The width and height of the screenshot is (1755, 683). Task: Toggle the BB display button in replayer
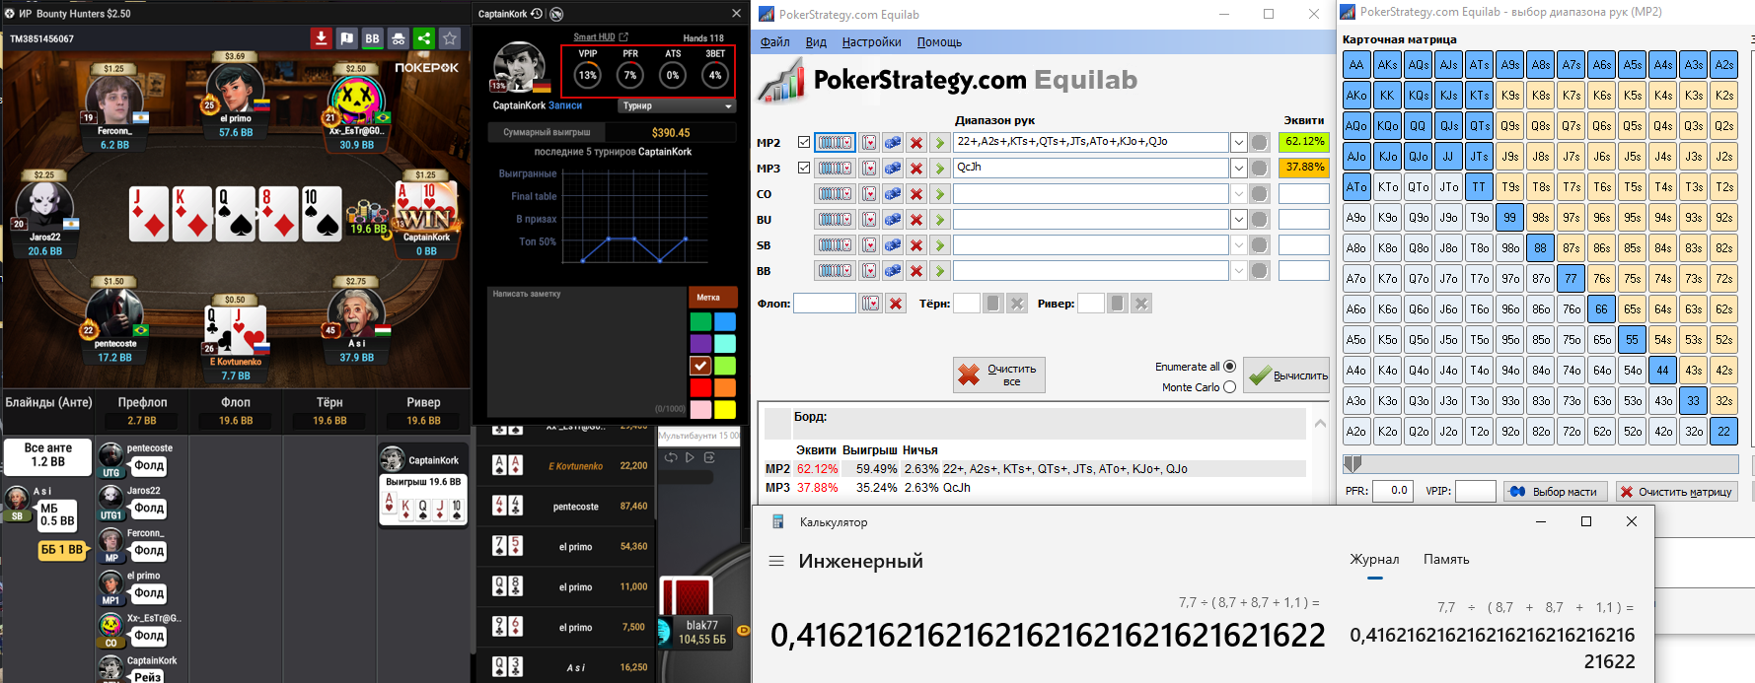[372, 38]
